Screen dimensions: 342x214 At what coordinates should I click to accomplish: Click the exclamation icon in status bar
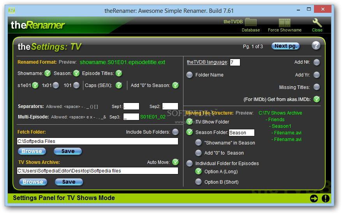point(325,198)
